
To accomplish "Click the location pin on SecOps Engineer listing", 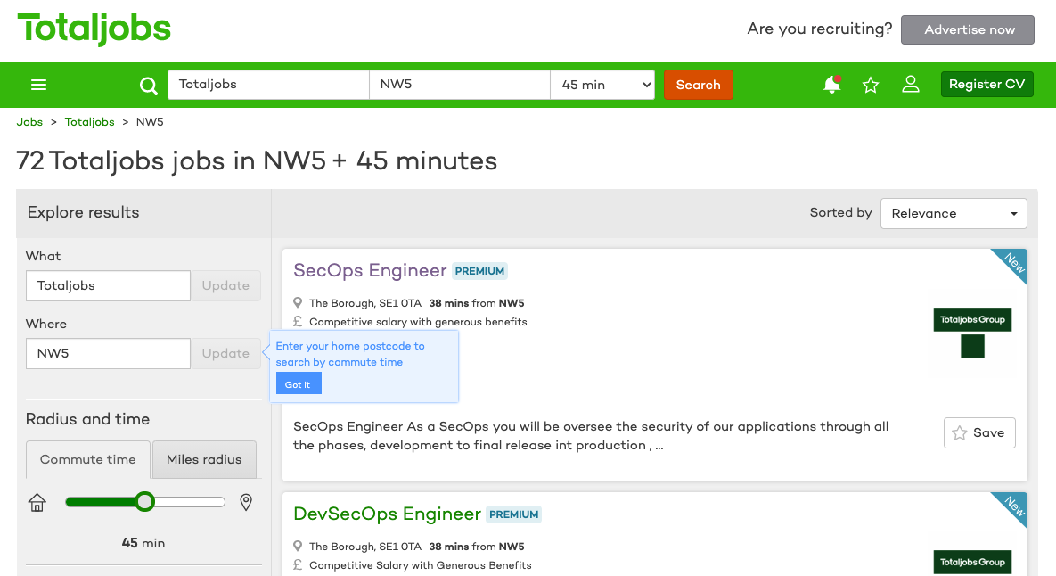I will pyautogui.click(x=298, y=303).
